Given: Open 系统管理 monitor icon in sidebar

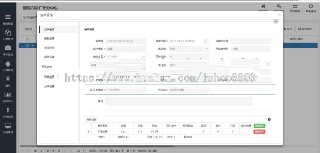Looking at the screenshot, I should (x=8, y=126).
